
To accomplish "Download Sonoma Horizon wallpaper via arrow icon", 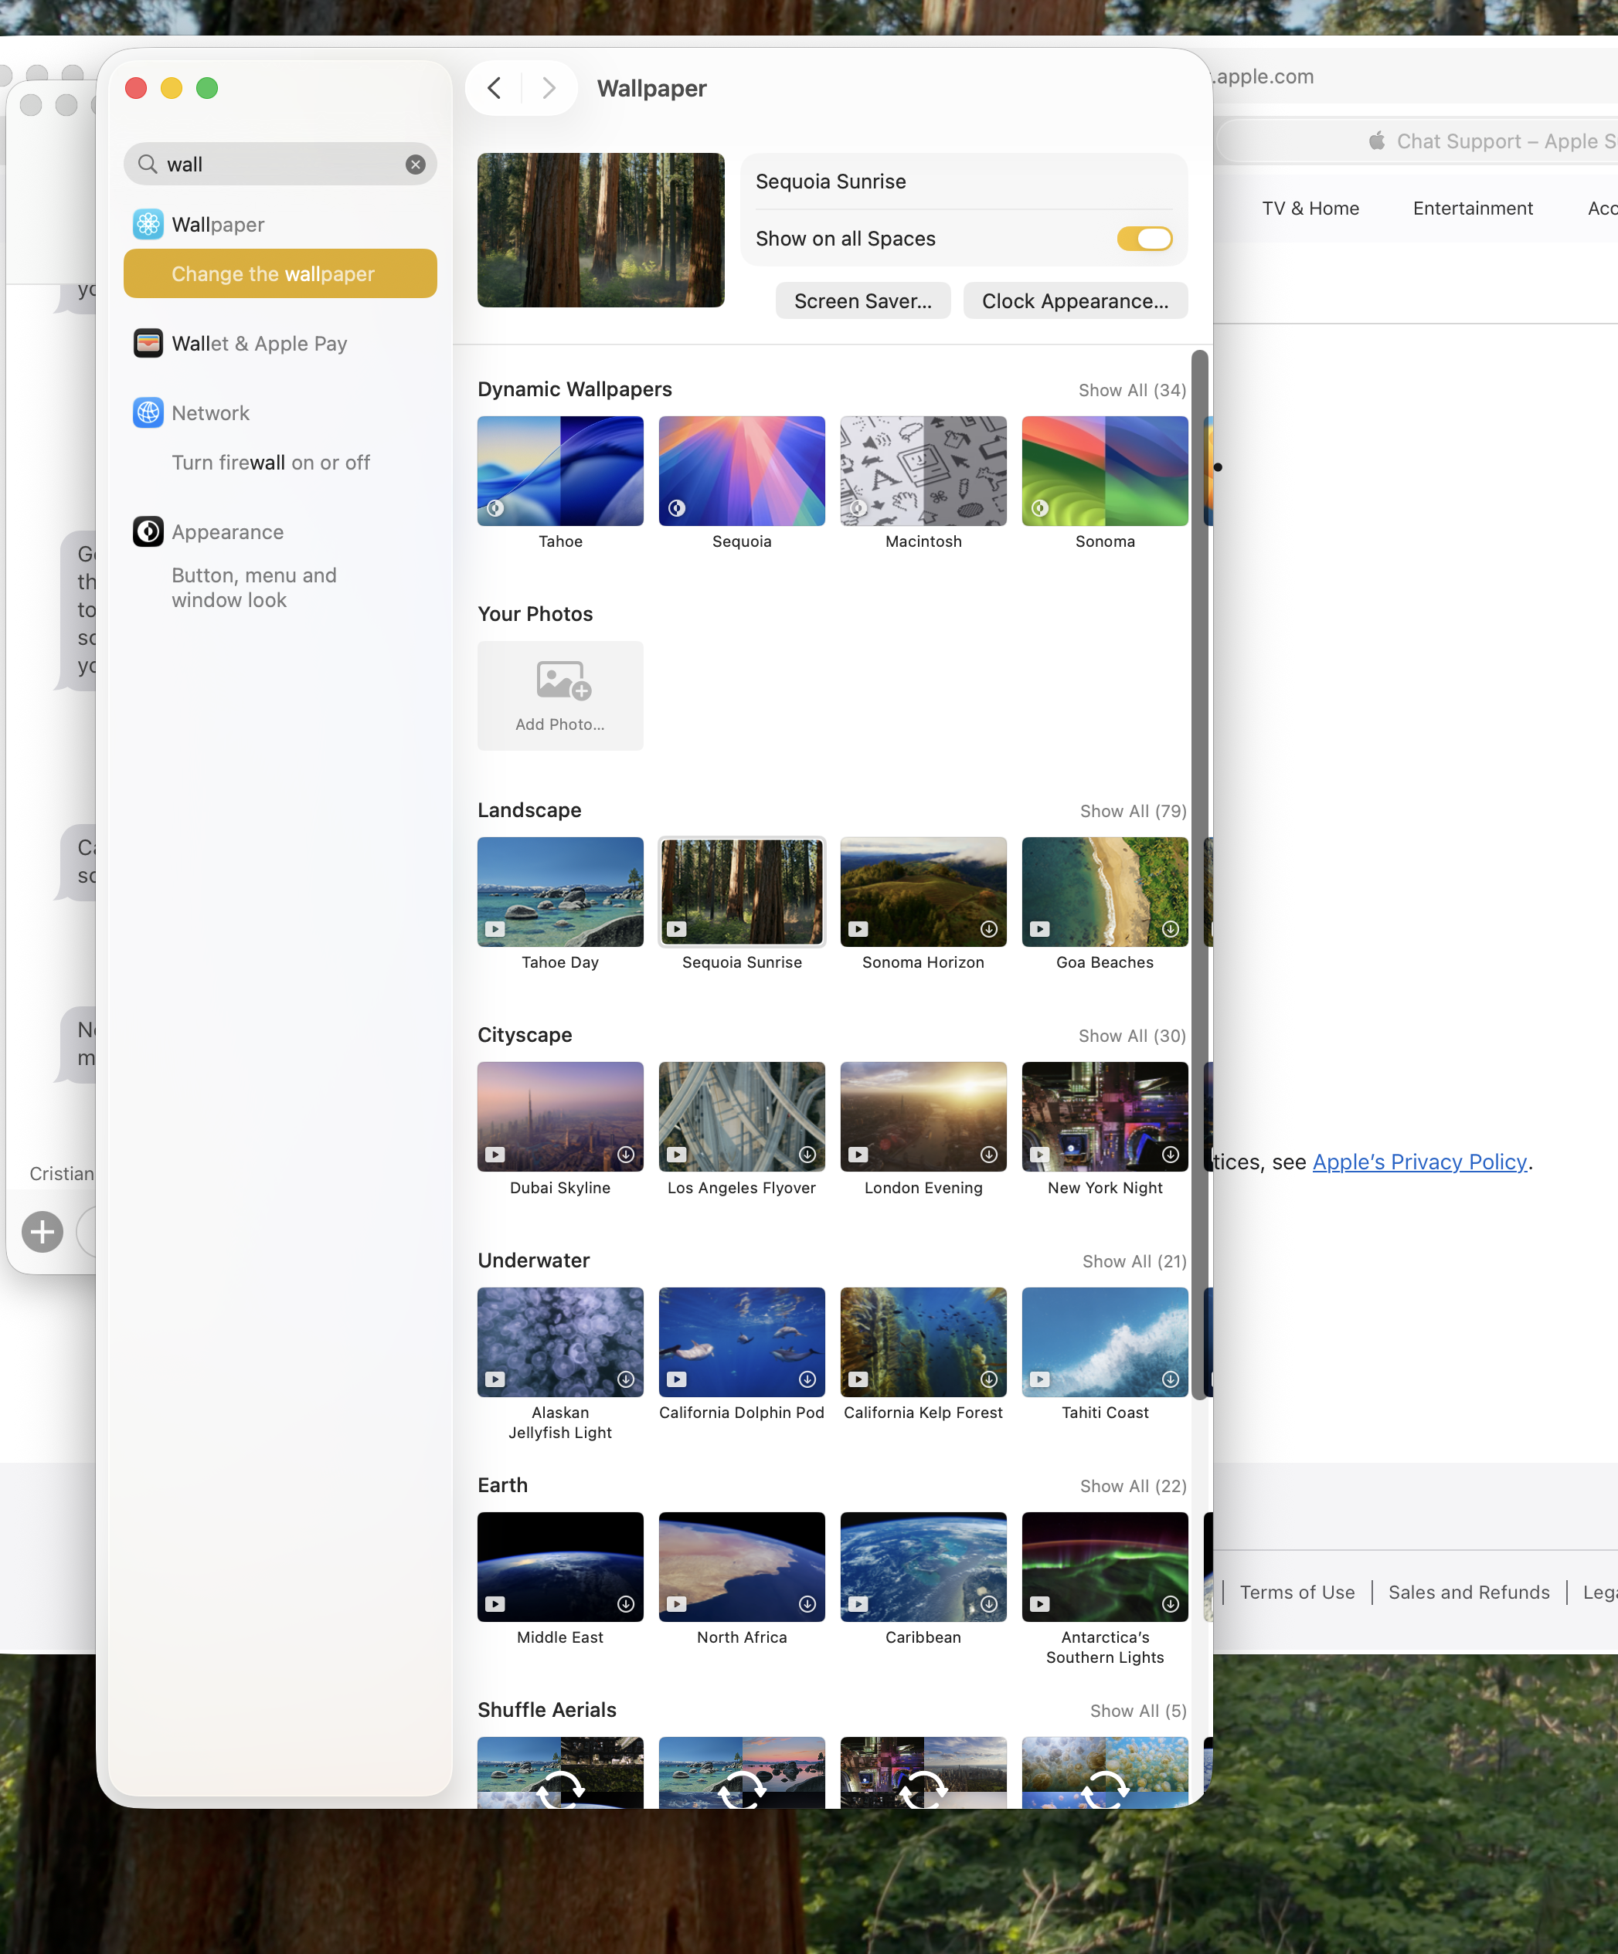I will [x=989, y=928].
